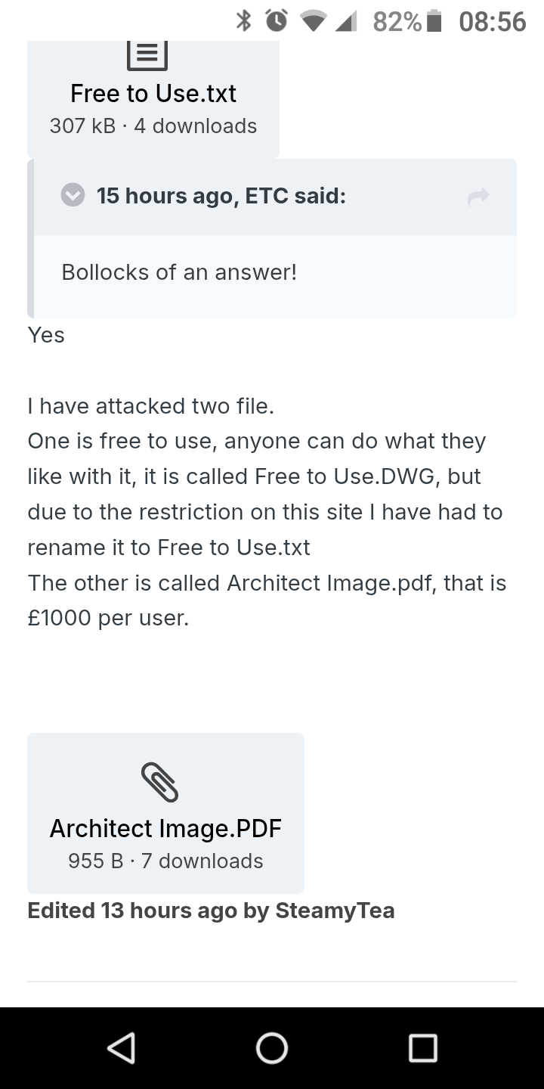Tap the '955 B · 7 downloads' info text
Screen dimensions: 544x1089
click(x=165, y=861)
